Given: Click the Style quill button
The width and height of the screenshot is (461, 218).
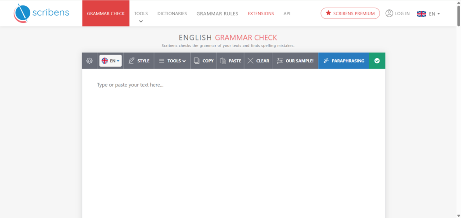Looking at the screenshot, I should pyautogui.click(x=139, y=61).
